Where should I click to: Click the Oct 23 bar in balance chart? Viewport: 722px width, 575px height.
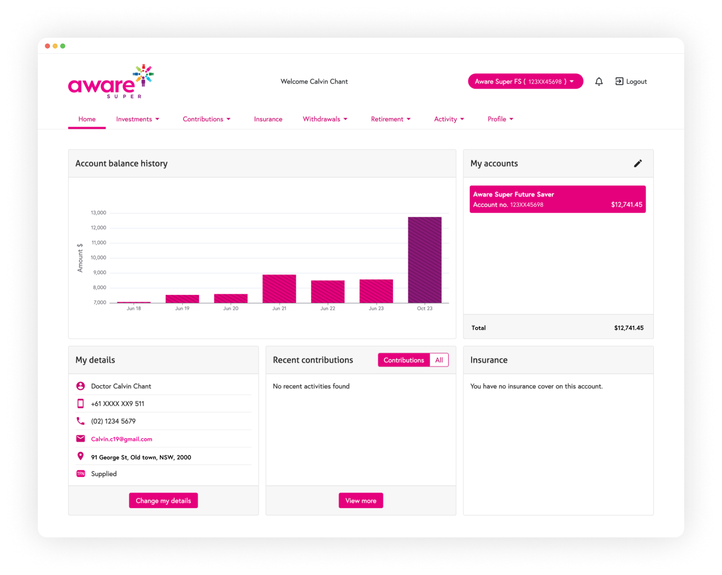coord(425,260)
